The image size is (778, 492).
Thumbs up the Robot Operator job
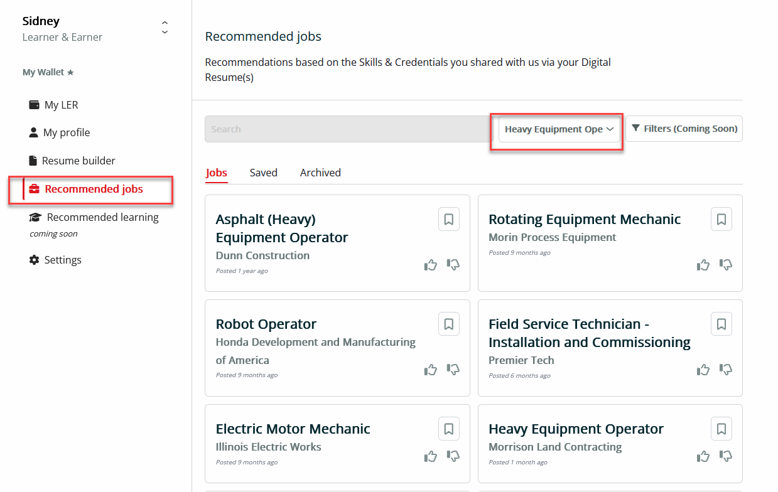(431, 370)
